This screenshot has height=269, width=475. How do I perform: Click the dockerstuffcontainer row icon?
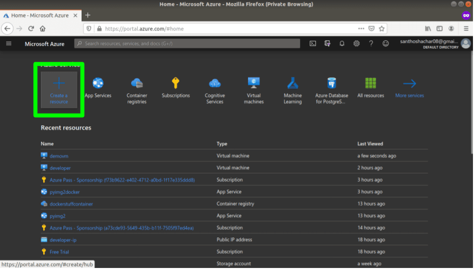coord(44,204)
